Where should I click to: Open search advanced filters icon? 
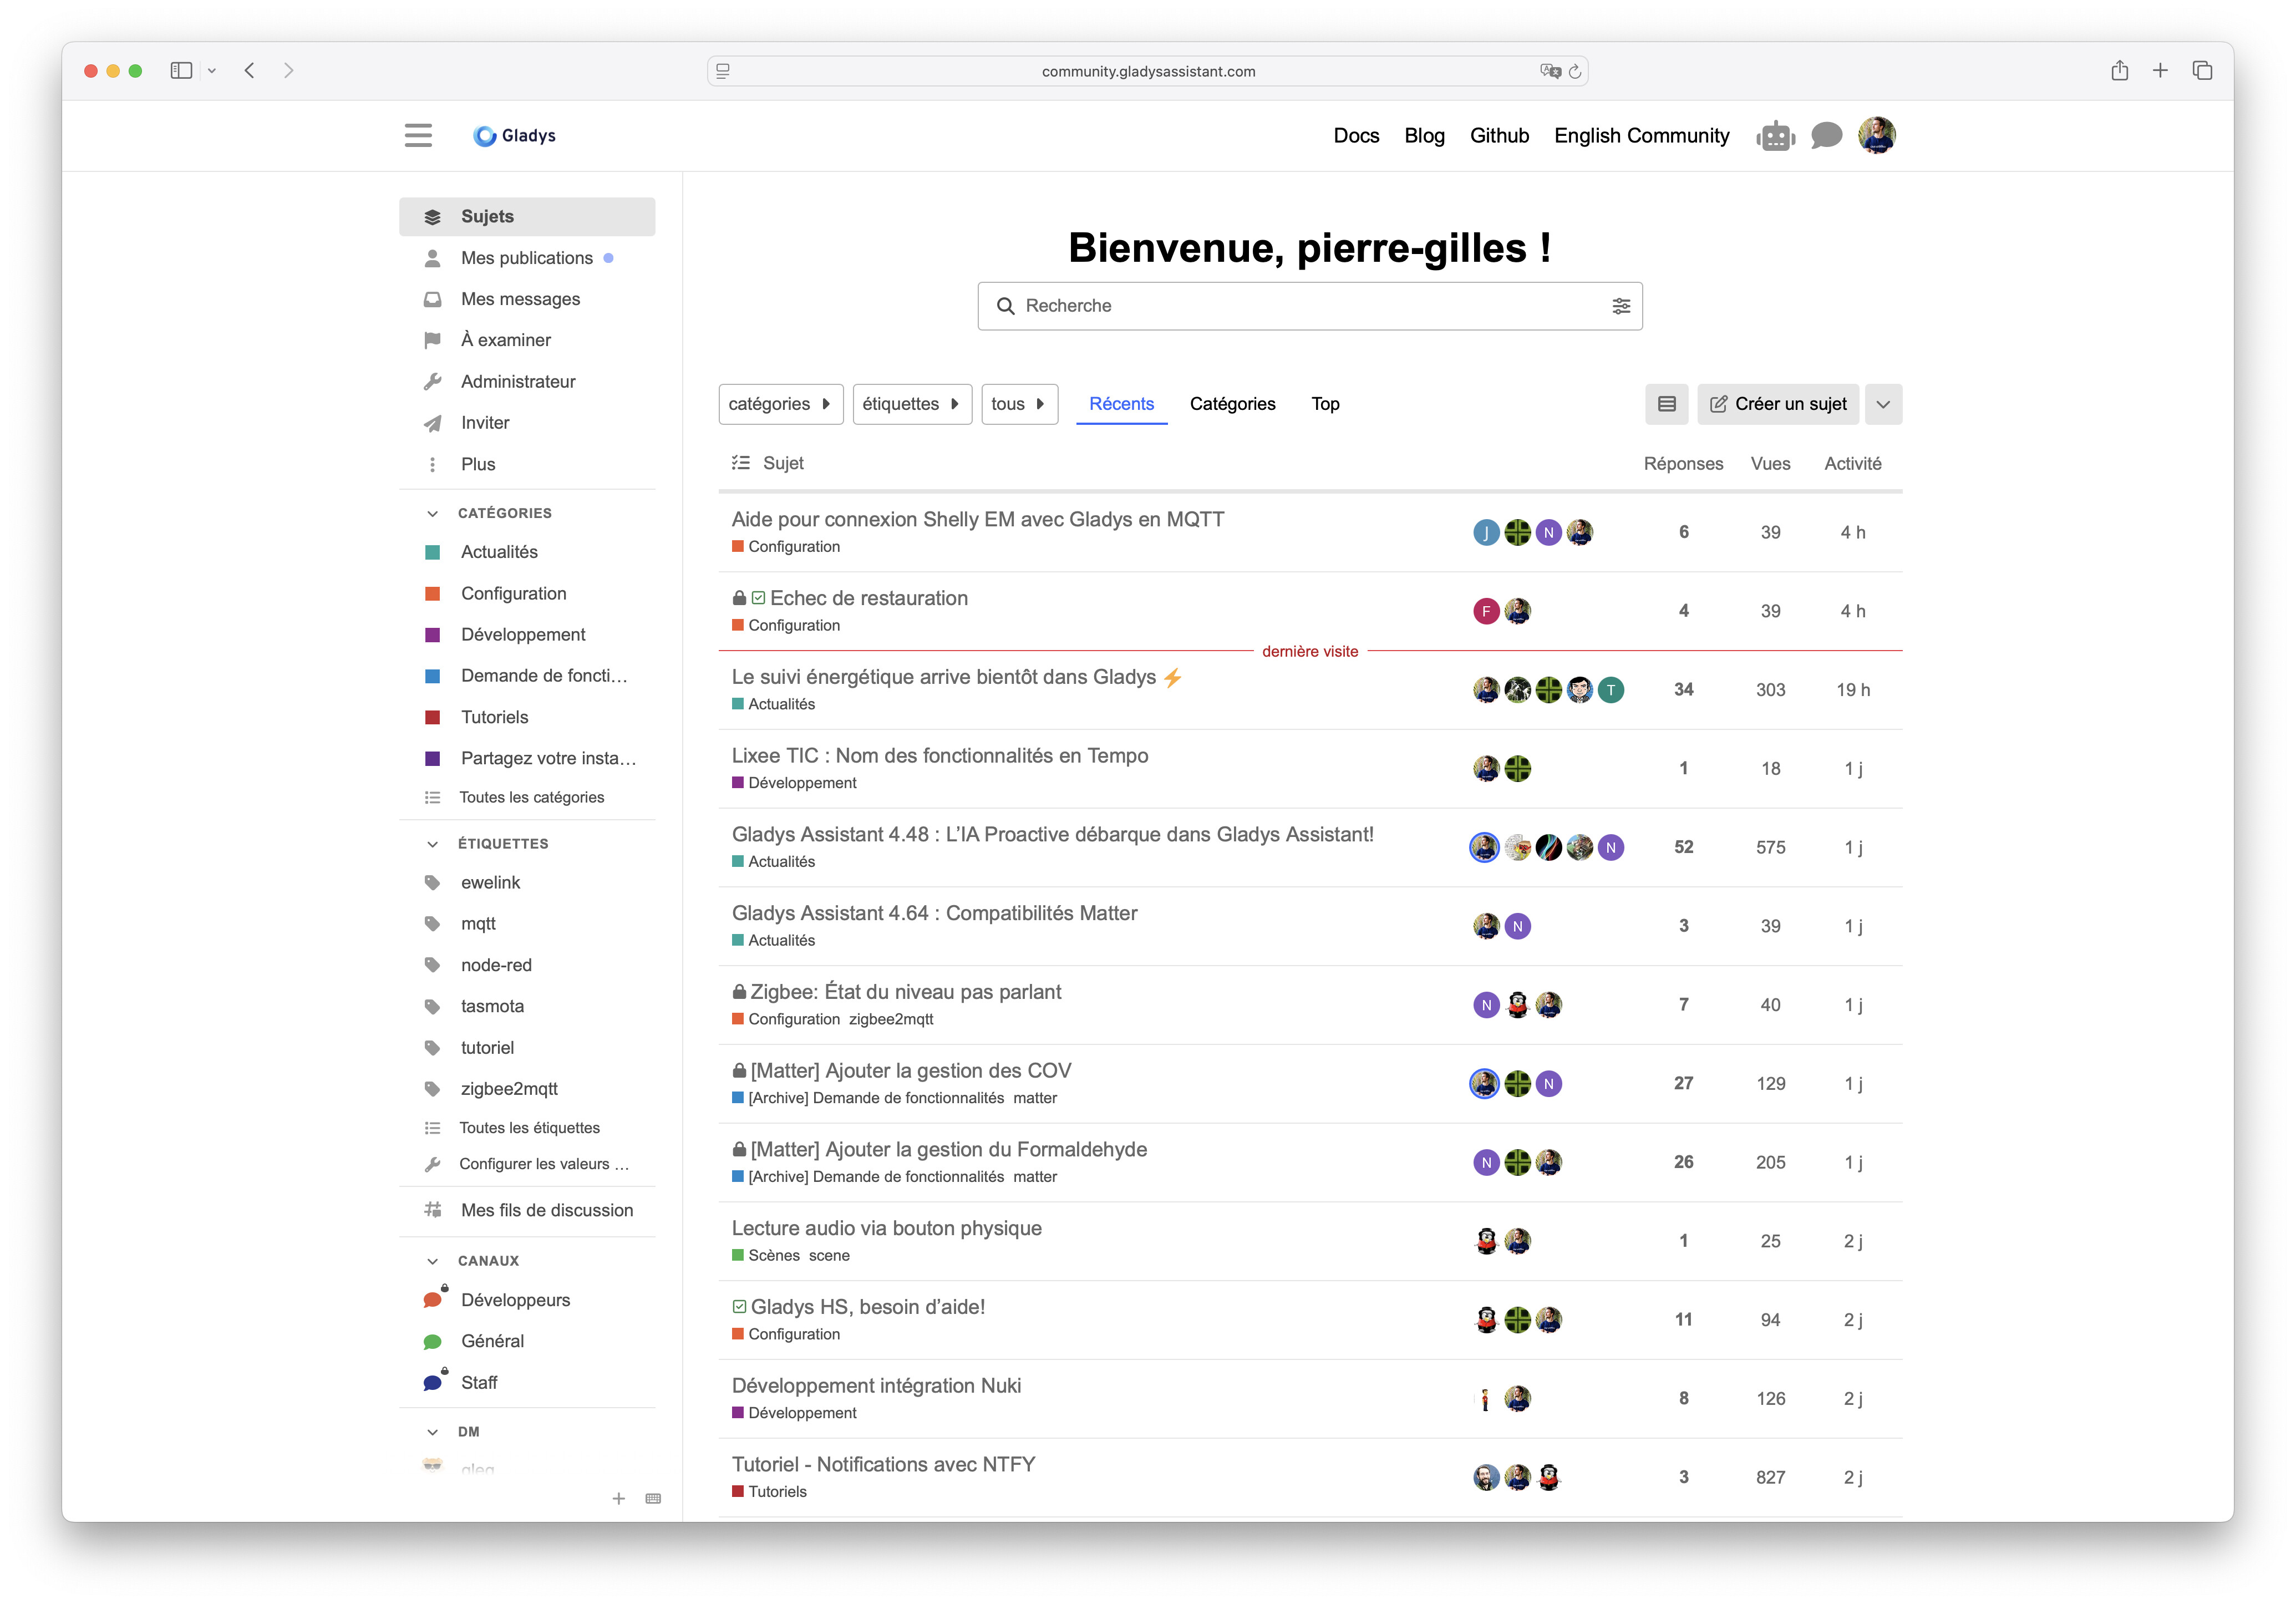click(x=1621, y=306)
